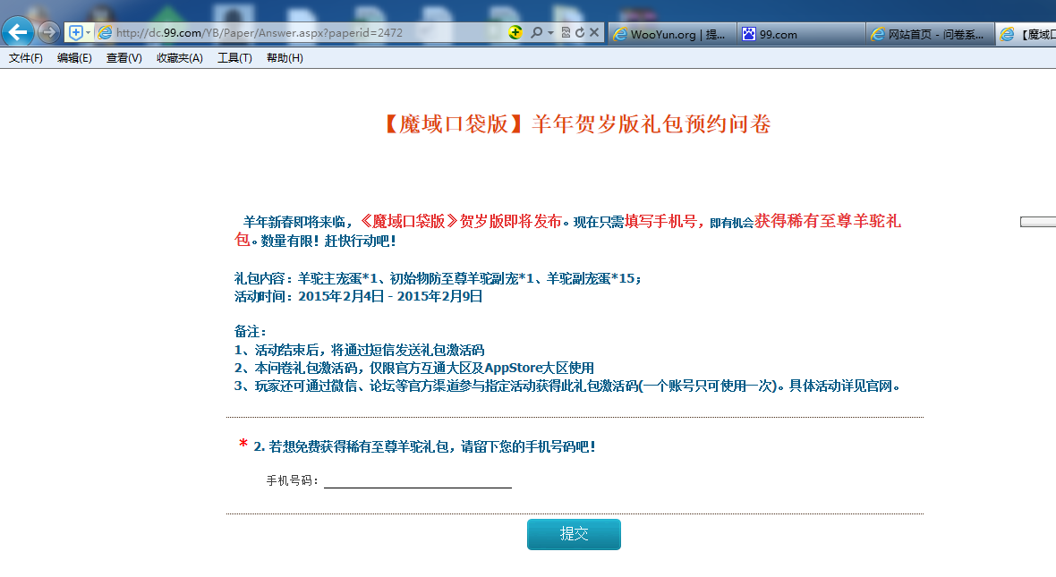Click note 3 about 微信、论坛等官方渠道

[567, 386]
